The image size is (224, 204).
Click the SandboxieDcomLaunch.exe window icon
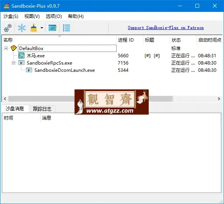[x=29, y=70]
